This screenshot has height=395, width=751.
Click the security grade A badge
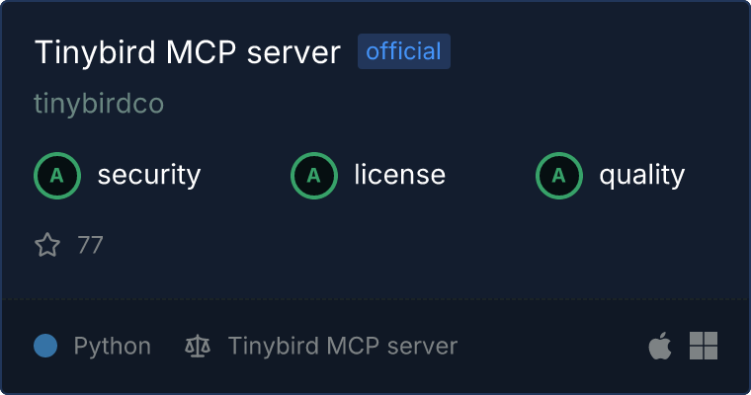click(57, 176)
